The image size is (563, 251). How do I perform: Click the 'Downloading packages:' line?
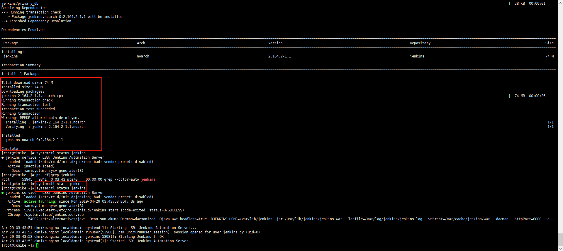(x=23, y=91)
